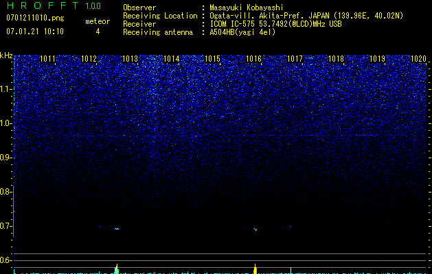Click the 1017 time axis marker
Viewport: 432px width, 274px height.
point(295,59)
